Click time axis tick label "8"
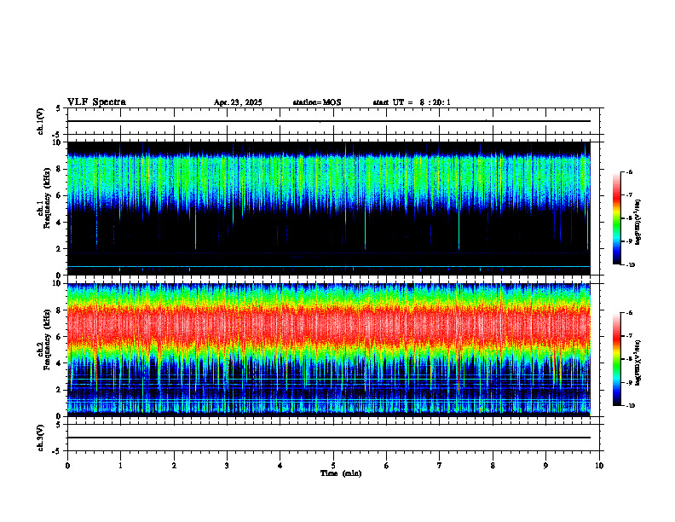Image resolution: width=675 pixels, height=522 pixels. click(x=493, y=466)
